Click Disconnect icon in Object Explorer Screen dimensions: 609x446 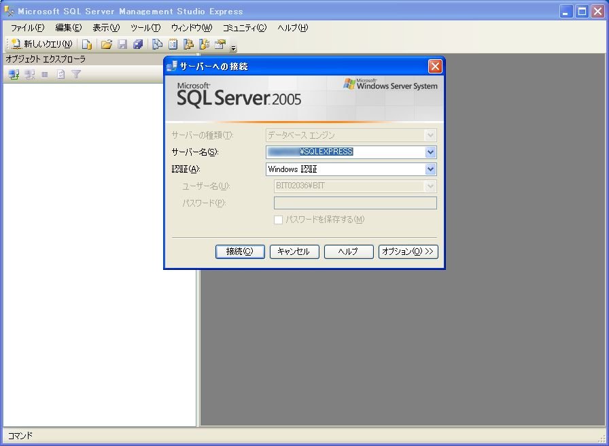[29, 74]
